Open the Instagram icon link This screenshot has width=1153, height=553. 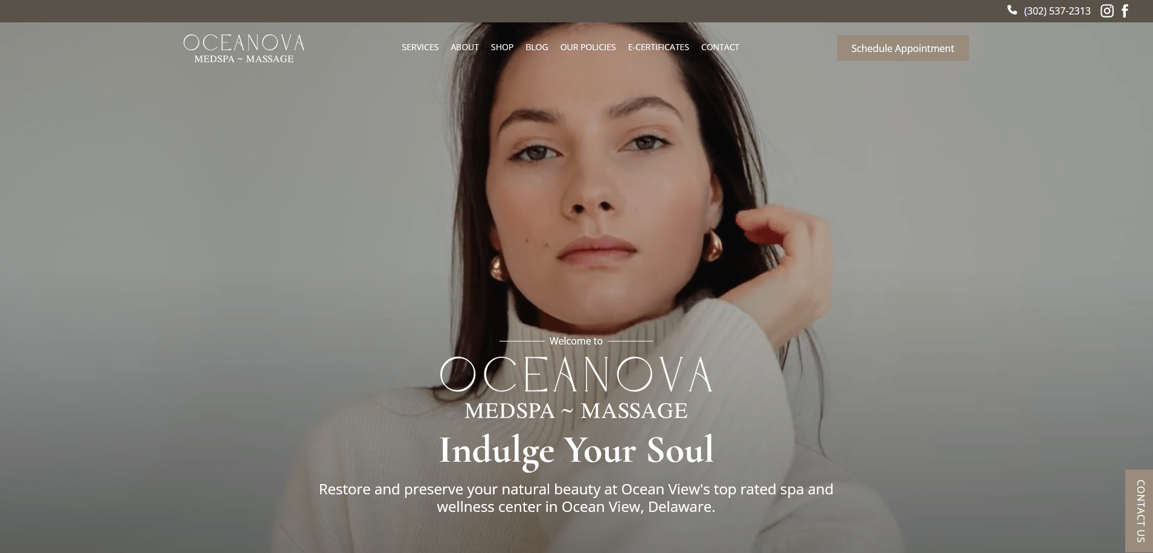[x=1106, y=11]
